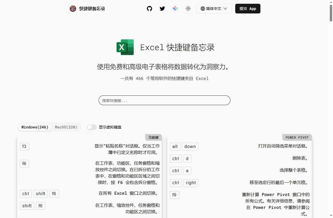Open the 简体中文 language dropdown
Image resolution: width=333 pixels, height=218 pixels.
tap(214, 9)
